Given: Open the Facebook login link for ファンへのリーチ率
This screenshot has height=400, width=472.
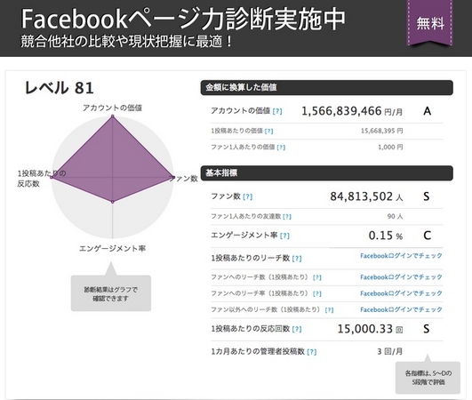Looking at the screenshot, I should (401, 293).
